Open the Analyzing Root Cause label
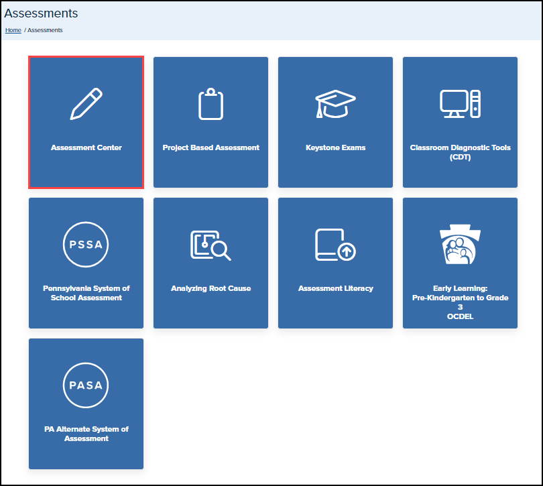 click(x=210, y=288)
